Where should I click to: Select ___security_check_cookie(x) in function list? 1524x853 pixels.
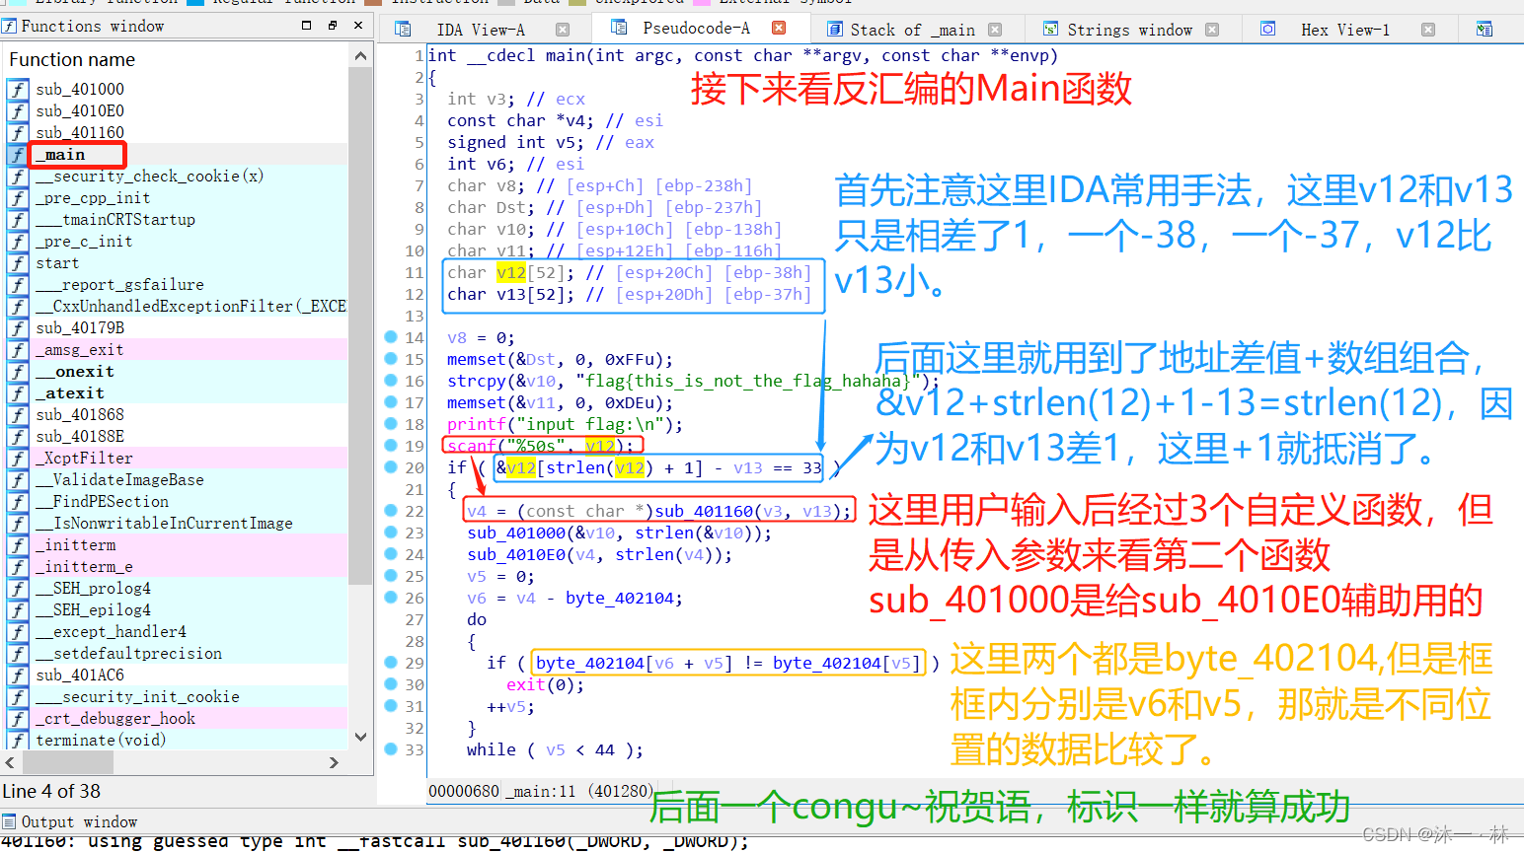point(176,177)
